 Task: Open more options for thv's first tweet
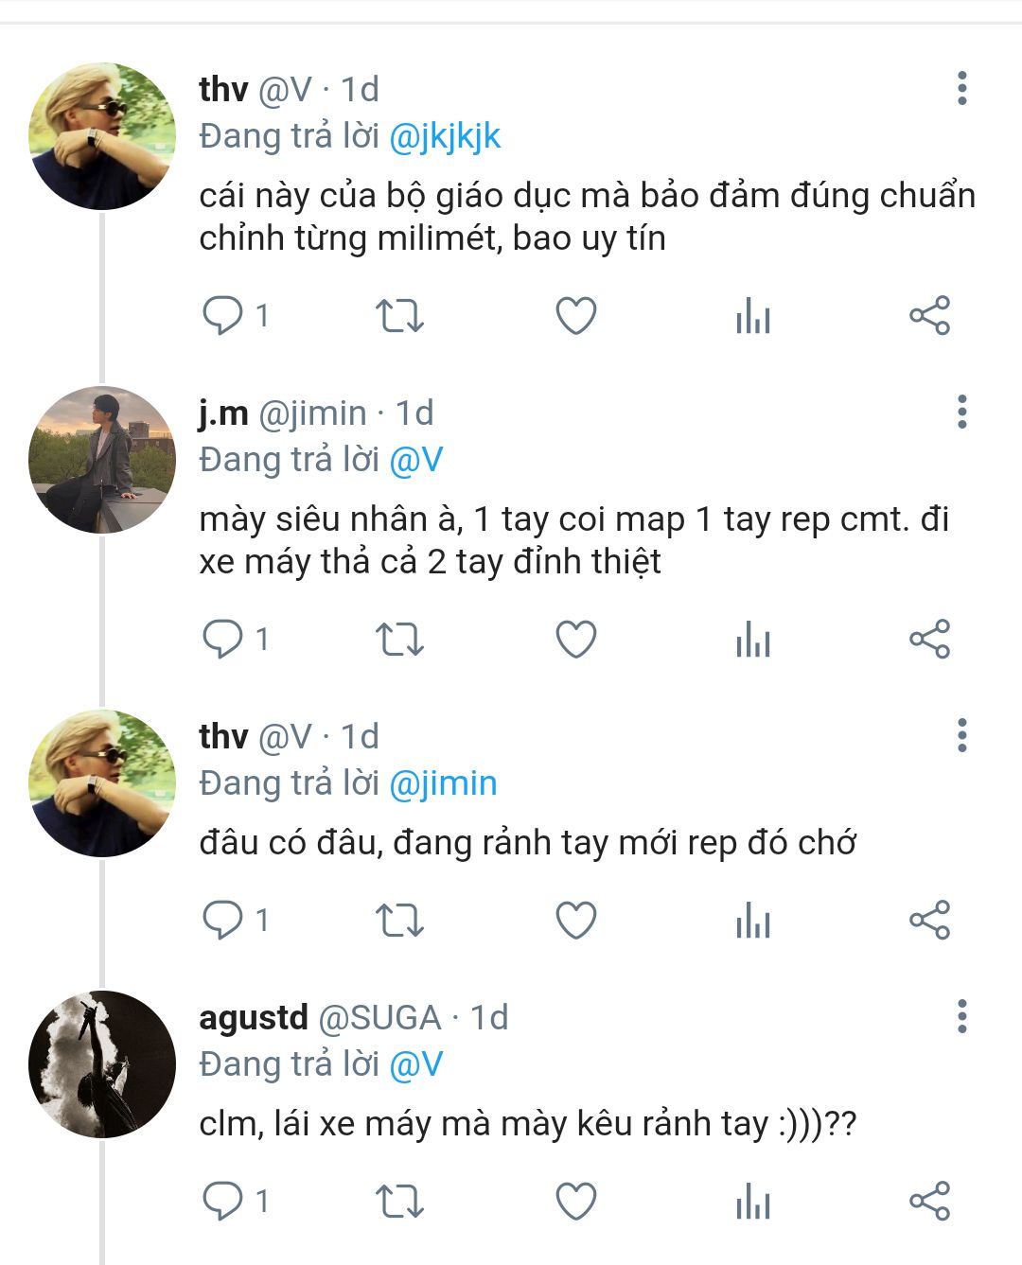(961, 88)
